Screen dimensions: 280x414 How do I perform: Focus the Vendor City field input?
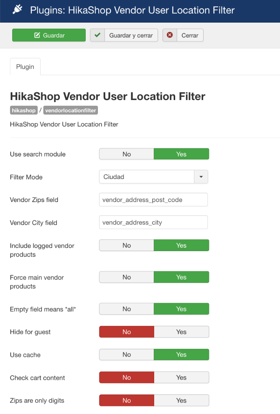click(153, 223)
